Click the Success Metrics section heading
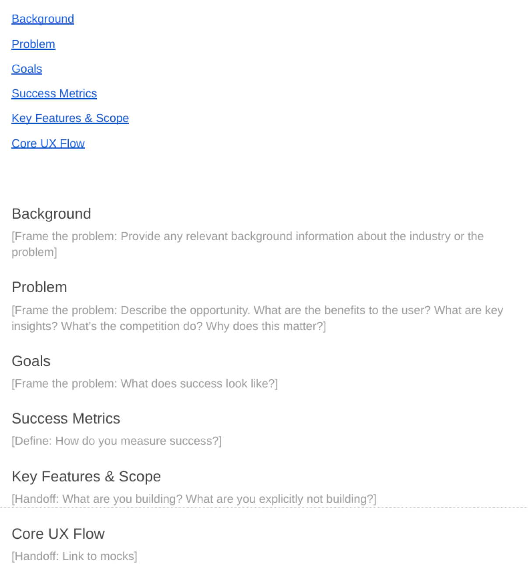This screenshot has width=528, height=583. pyautogui.click(x=66, y=419)
